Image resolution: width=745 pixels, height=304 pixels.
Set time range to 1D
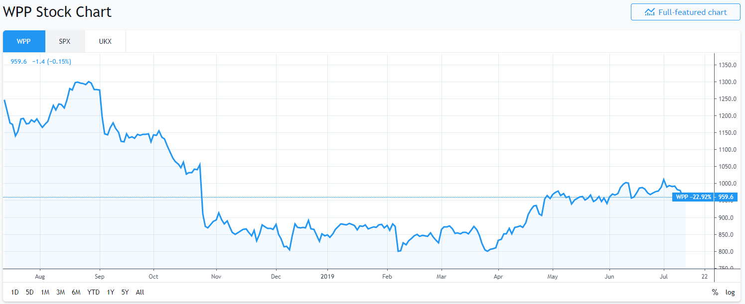15,292
